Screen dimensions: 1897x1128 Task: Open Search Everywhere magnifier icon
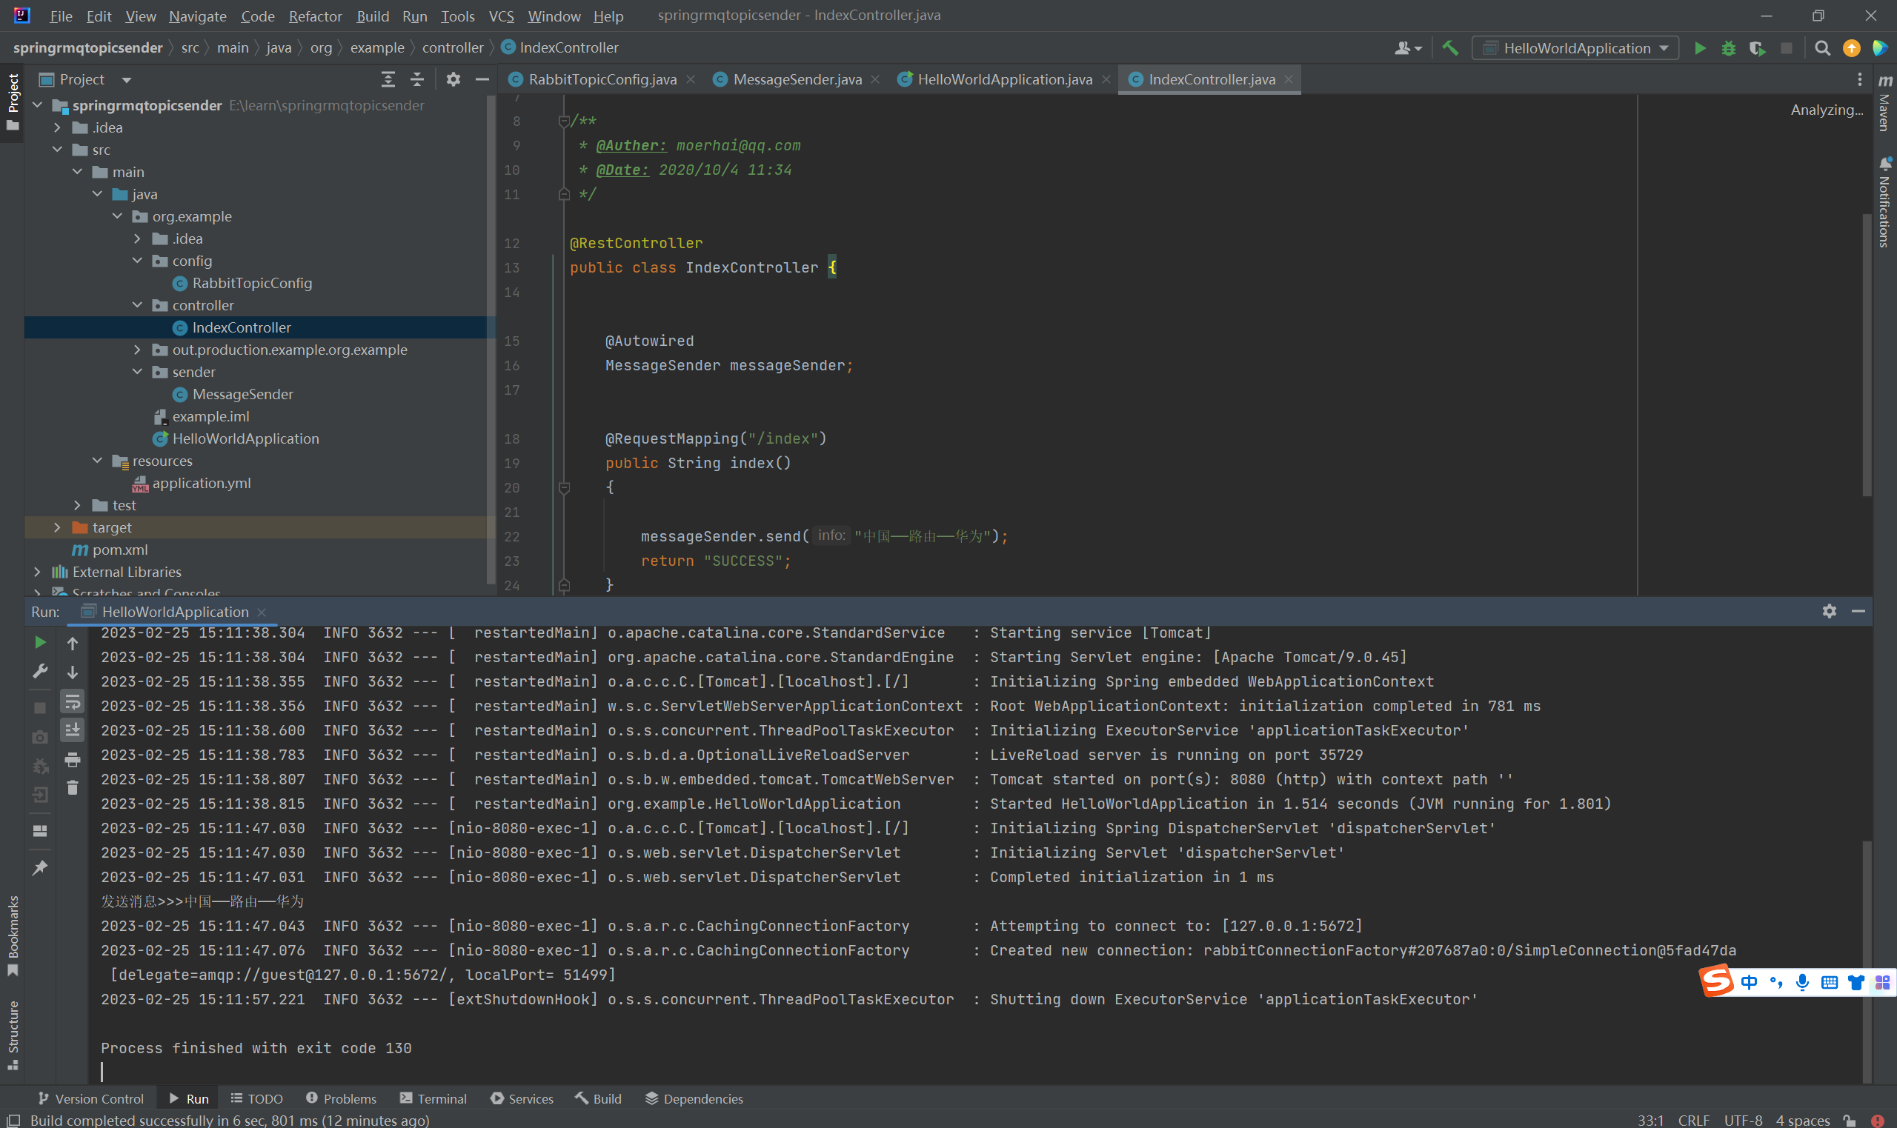(1821, 48)
